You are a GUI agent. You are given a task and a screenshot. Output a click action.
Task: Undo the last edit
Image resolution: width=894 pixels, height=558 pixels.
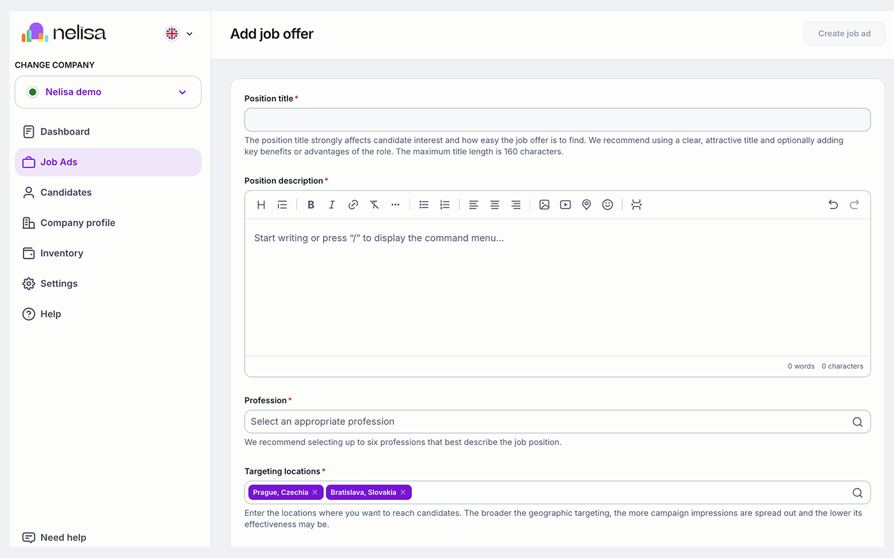(833, 205)
